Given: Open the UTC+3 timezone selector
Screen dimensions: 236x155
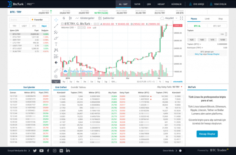Looking at the screenshot, I should click(x=151, y=82).
